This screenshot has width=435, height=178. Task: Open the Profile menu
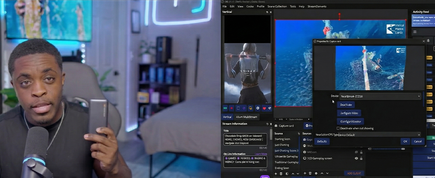261,6
